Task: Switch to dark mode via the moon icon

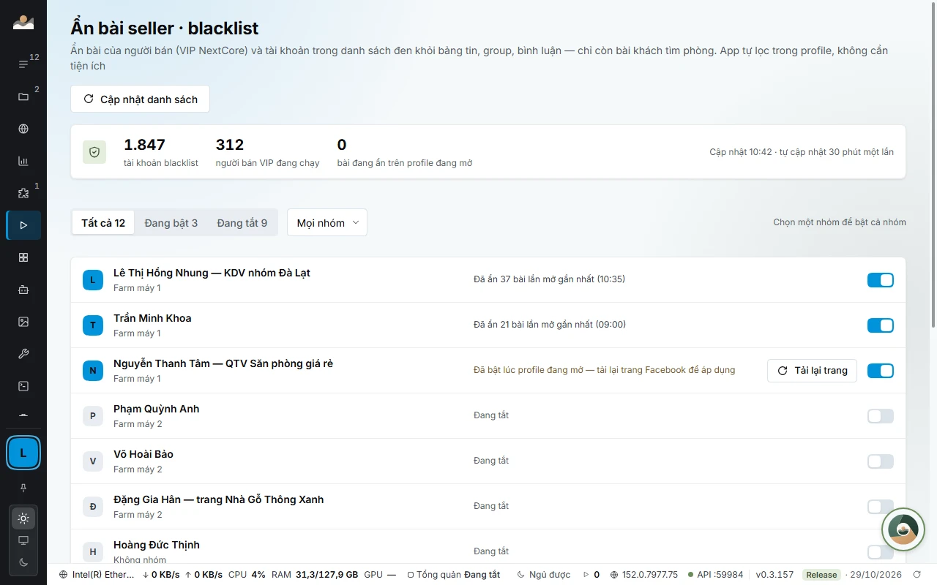Action: click(x=23, y=562)
